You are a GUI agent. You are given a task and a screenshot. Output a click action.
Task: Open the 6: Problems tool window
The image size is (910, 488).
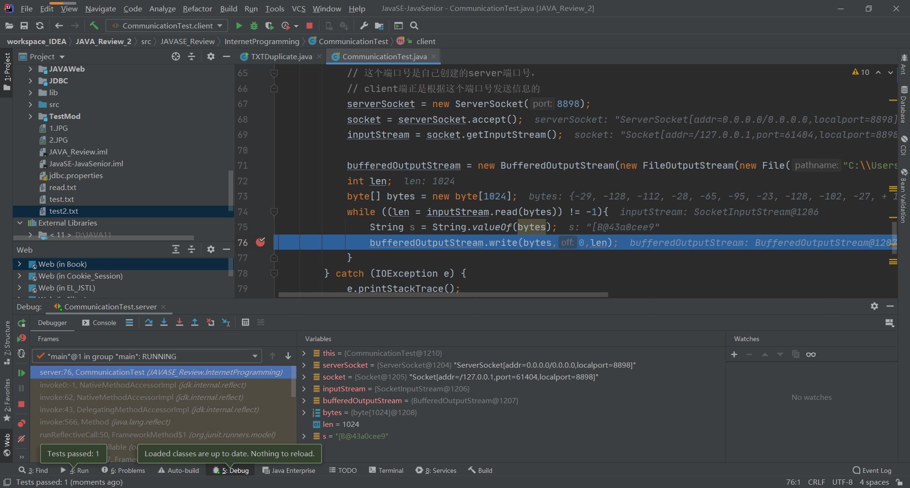pos(123,470)
